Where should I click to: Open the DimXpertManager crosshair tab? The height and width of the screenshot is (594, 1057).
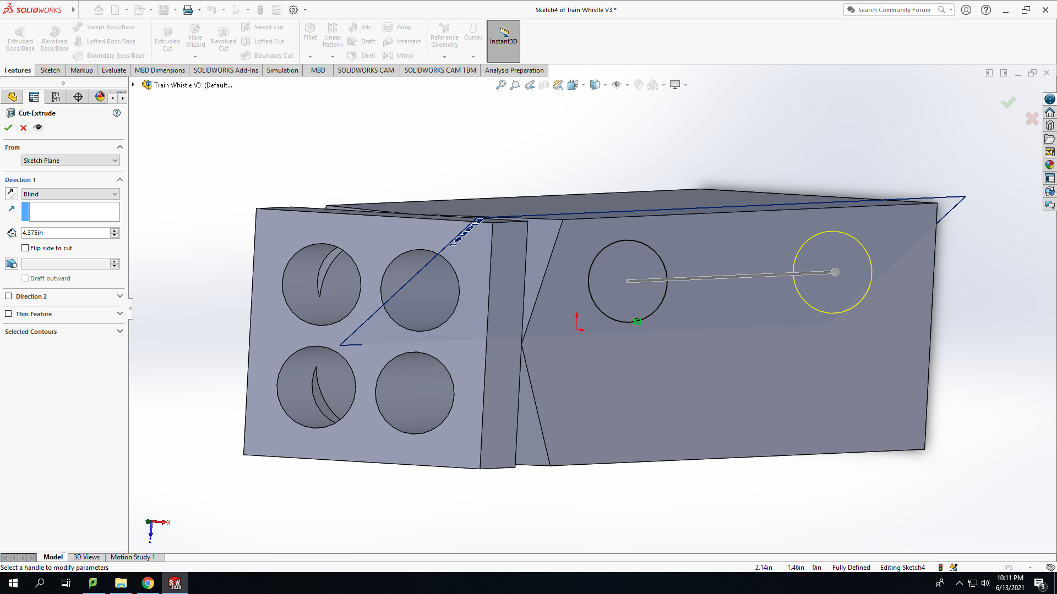click(x=78, y=97)
